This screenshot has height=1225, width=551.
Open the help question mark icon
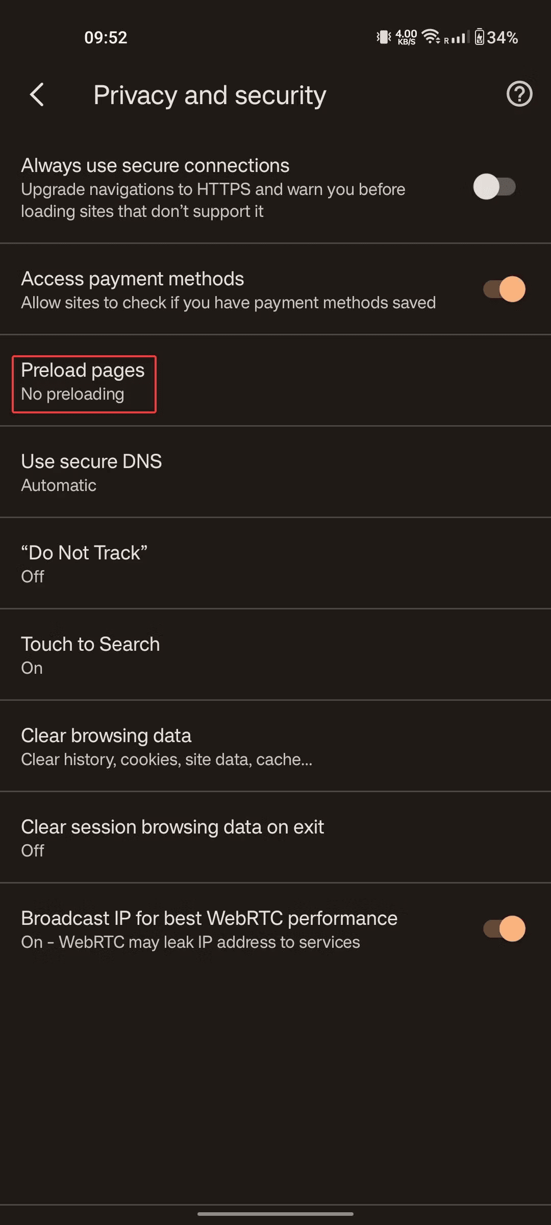pyautogui.click(x=519, y=94)
